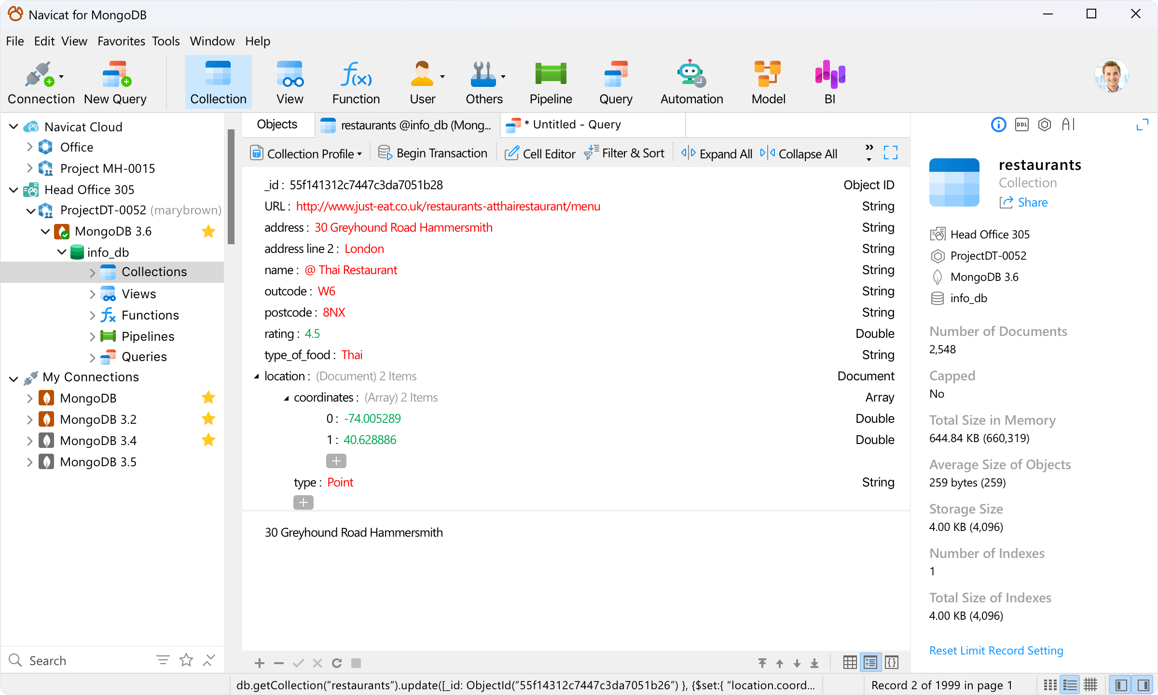Toggle the right information pane
Viewport: 1158px width, 695px height.
tap(1143, 685)
